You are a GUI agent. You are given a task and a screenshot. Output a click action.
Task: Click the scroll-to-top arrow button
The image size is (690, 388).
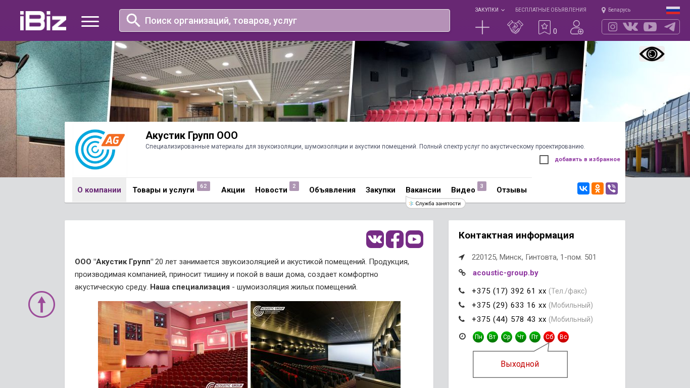tap(41, 304)
